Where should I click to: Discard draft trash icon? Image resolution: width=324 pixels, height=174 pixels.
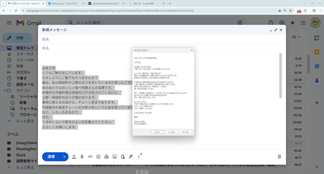point(279,156)
